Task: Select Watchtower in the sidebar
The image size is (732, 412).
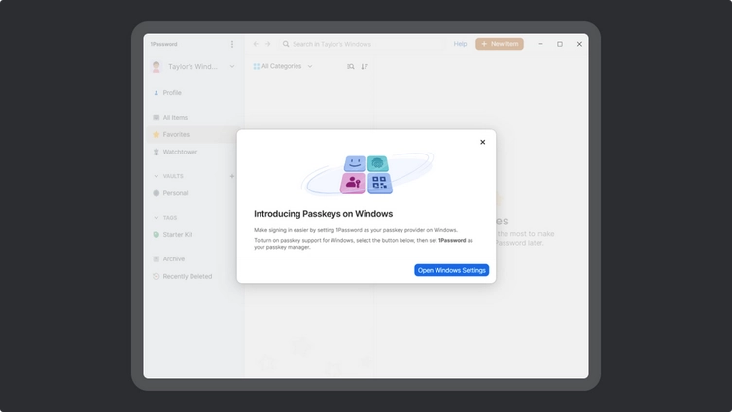Action: (180, 152)
